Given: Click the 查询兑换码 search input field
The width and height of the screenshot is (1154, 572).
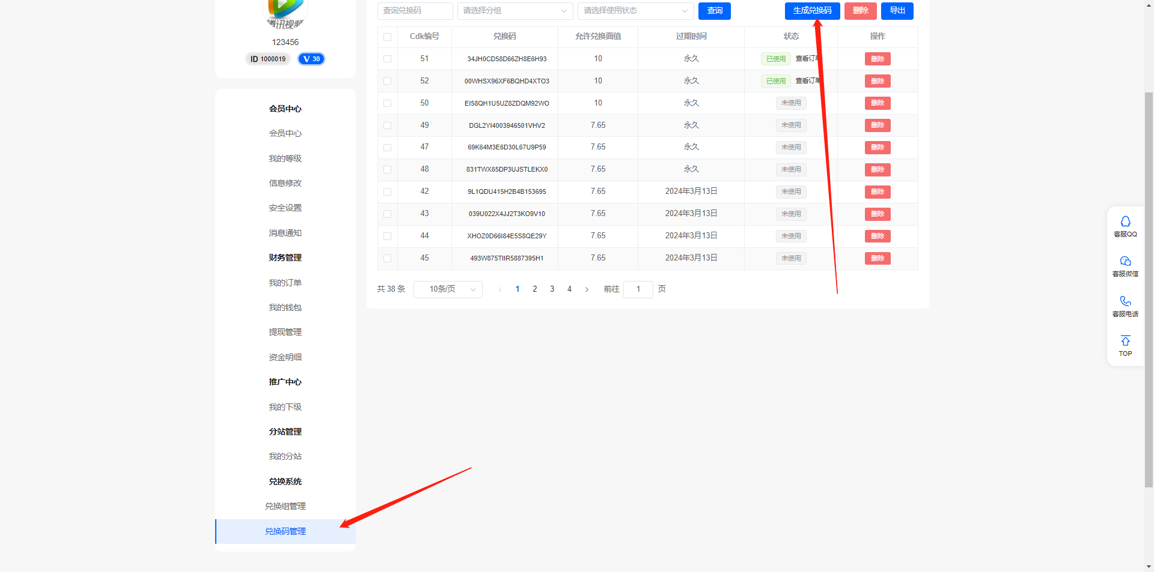Looking at the screenshot, I should click(x=415, y=11).
